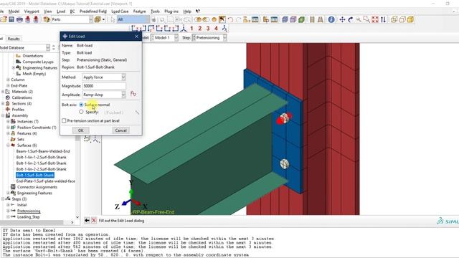Click the Cycle View up-down arrows icon
Image resolution: width=459 pixels, height=258 pixels.
(x=383, y=19)
